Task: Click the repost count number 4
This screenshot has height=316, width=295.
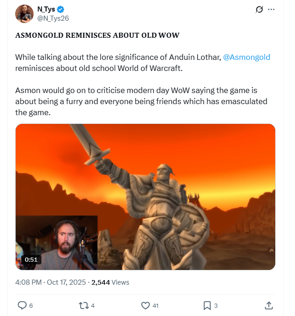Action: tap(93, 306)
